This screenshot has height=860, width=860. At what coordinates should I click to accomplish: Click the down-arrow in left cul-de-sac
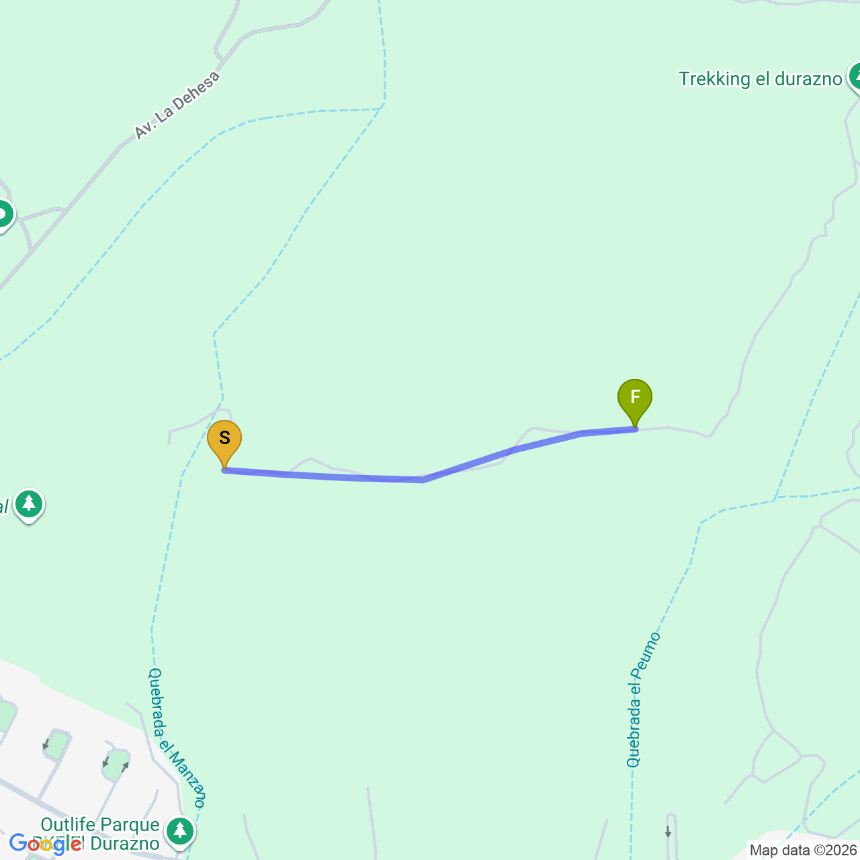coord(46,744)
